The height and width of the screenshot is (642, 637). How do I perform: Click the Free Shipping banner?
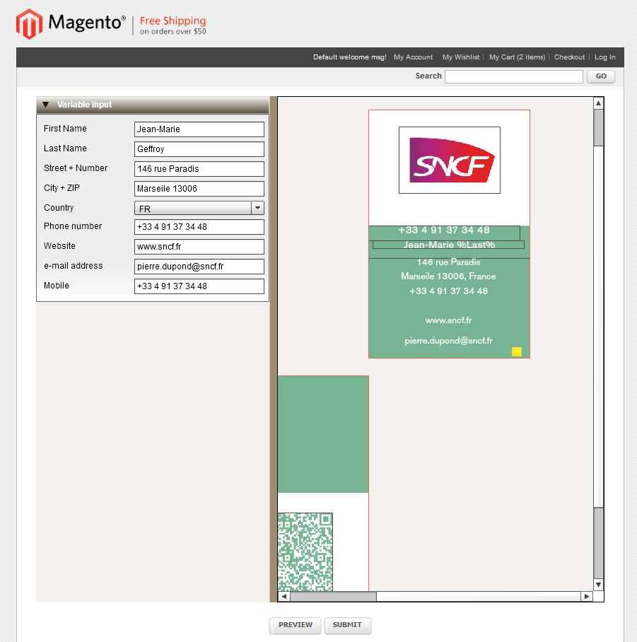pyautogui.click(x=173, y=25)
